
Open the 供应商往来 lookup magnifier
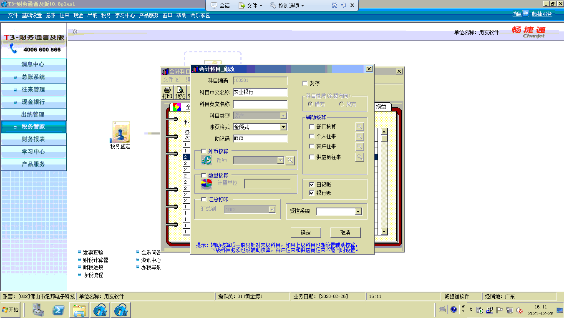coord(359,157)
